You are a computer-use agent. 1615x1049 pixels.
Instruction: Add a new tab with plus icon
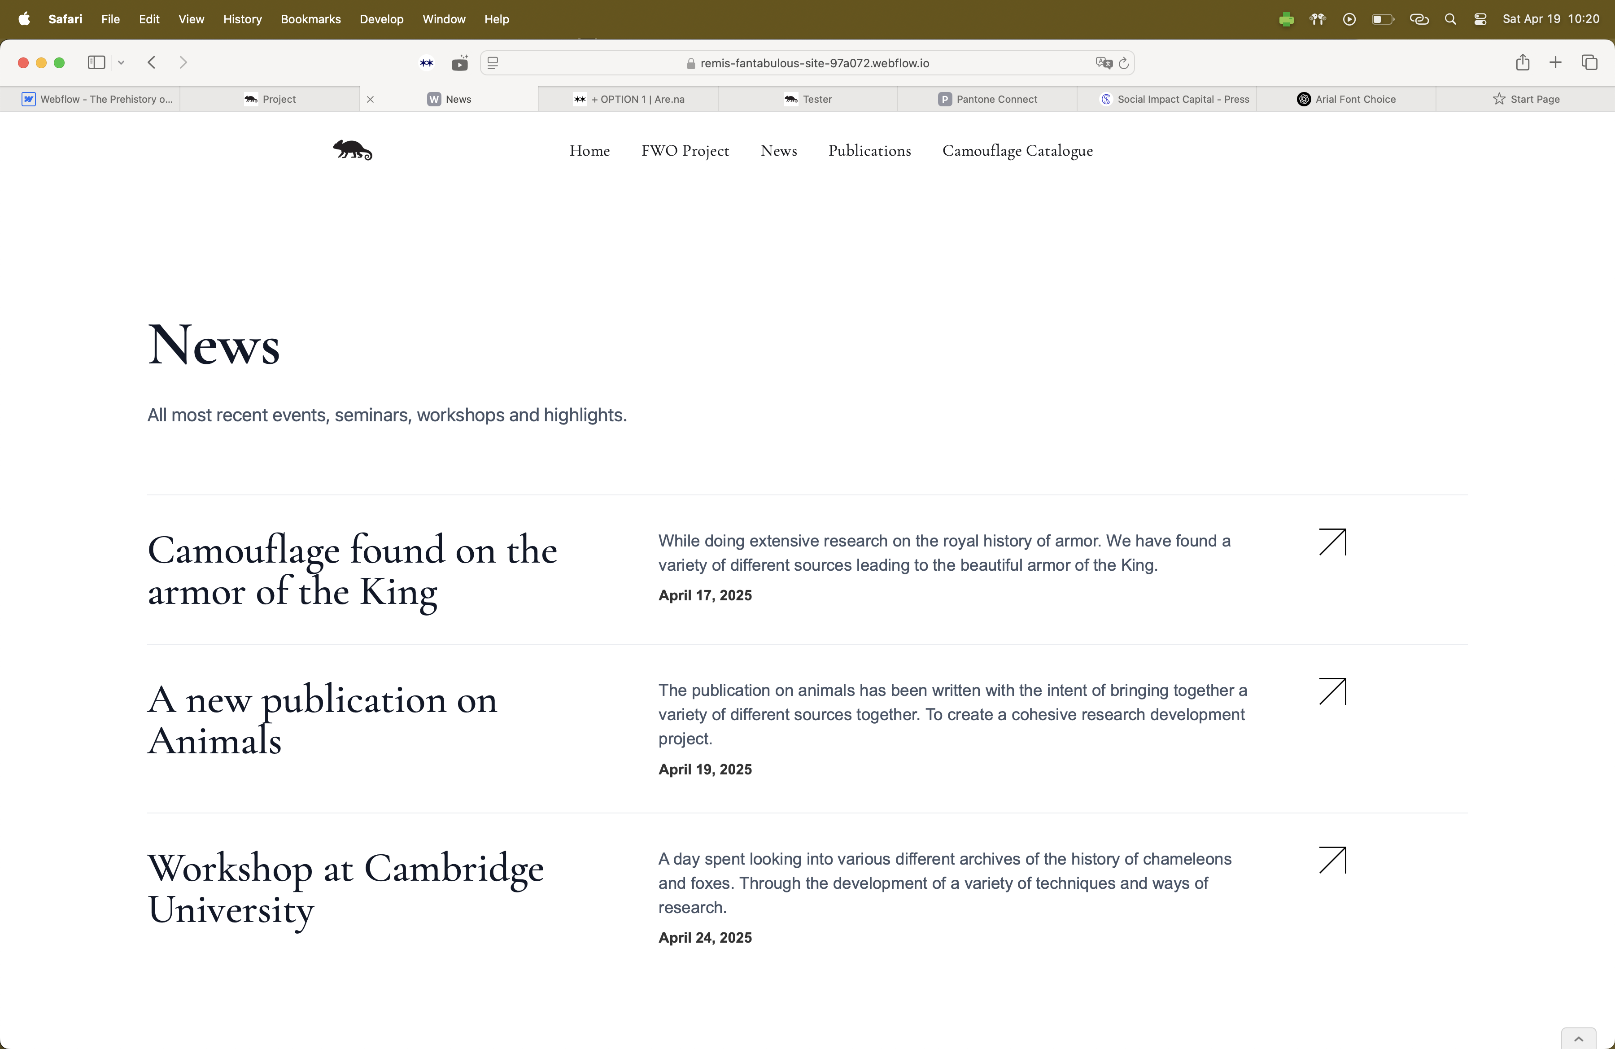tap(1555, 62)
